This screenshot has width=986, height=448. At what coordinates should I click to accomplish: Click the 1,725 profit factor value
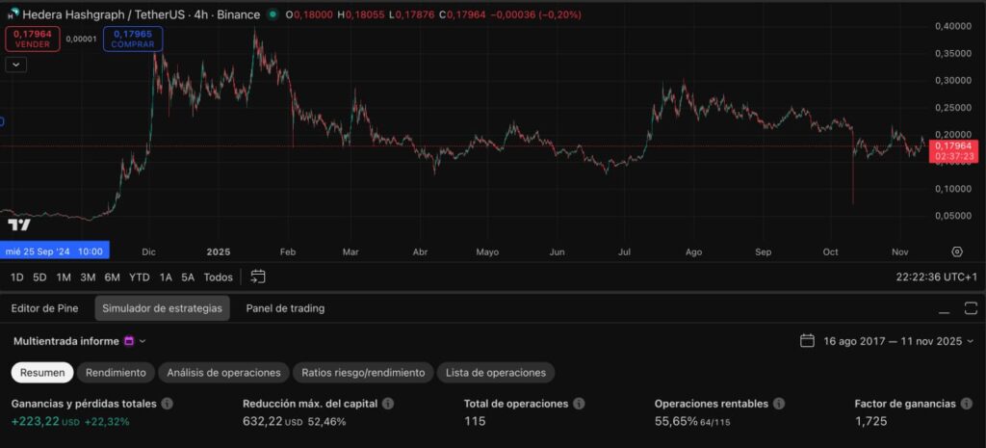point(870,422)
